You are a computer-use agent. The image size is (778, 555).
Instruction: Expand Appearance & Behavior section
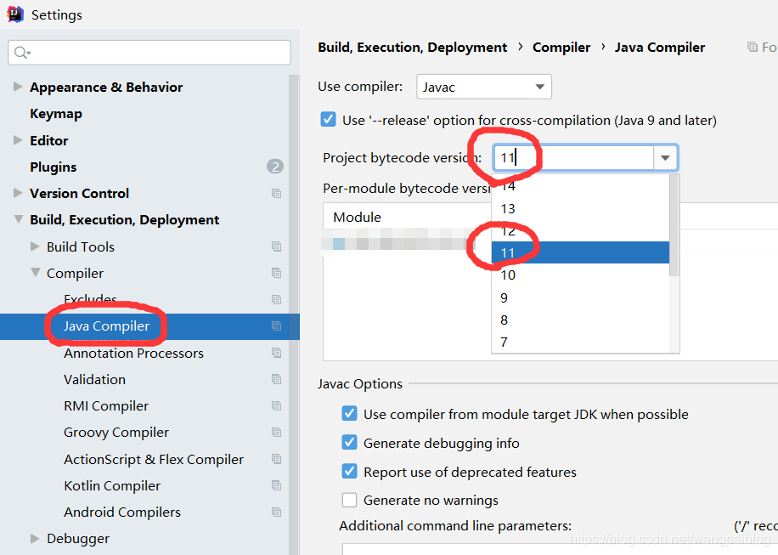(18, 87)
